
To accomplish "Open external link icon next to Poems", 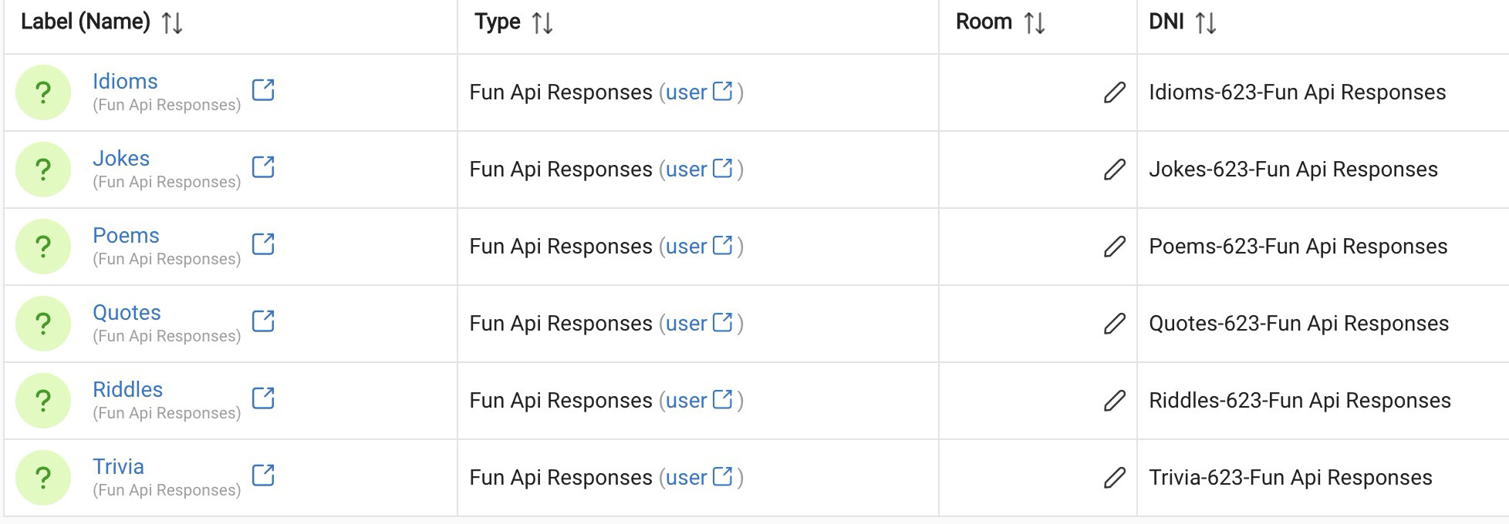I will pos(263,244).
